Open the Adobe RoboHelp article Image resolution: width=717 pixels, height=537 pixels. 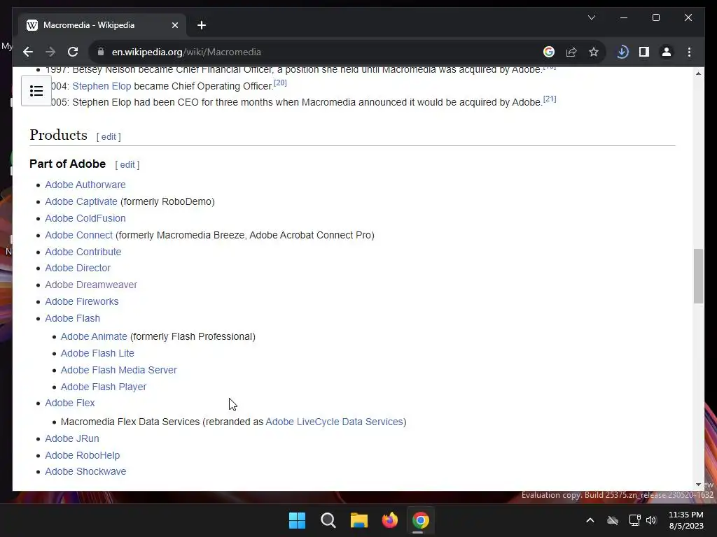point(83,455)
